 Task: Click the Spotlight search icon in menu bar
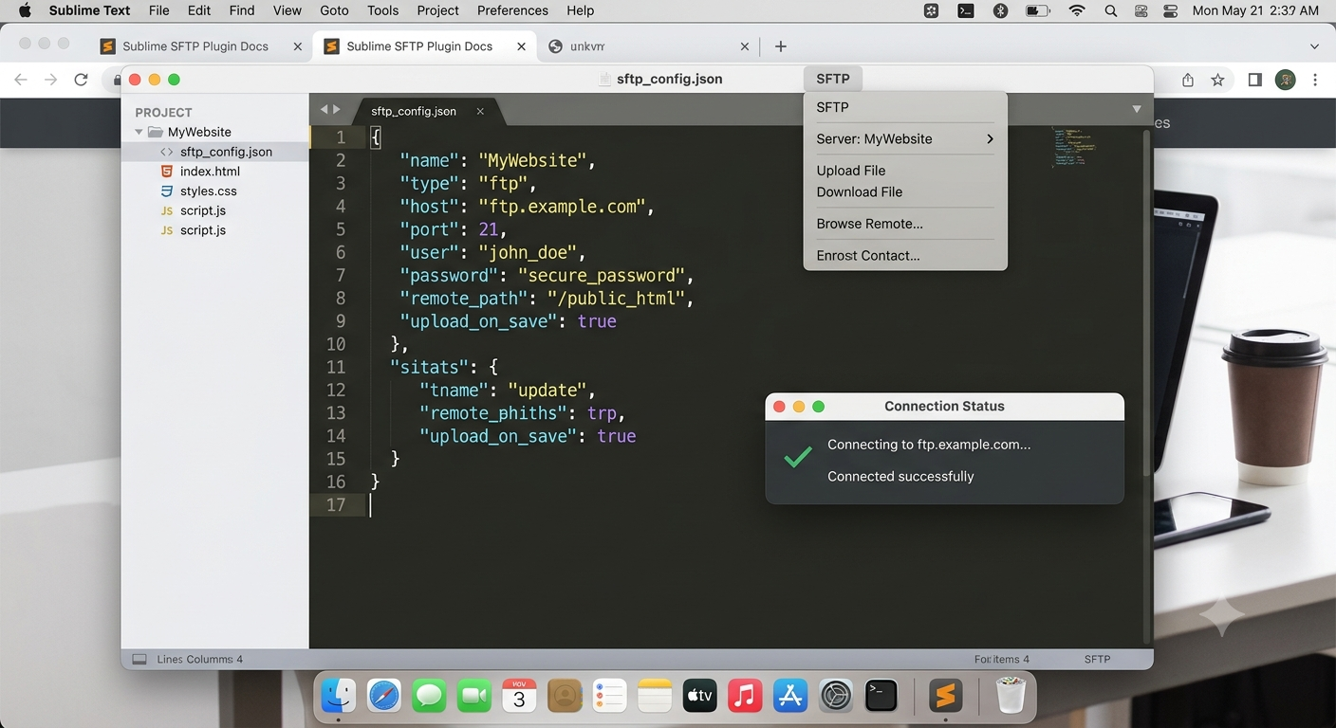[1110, 10]
